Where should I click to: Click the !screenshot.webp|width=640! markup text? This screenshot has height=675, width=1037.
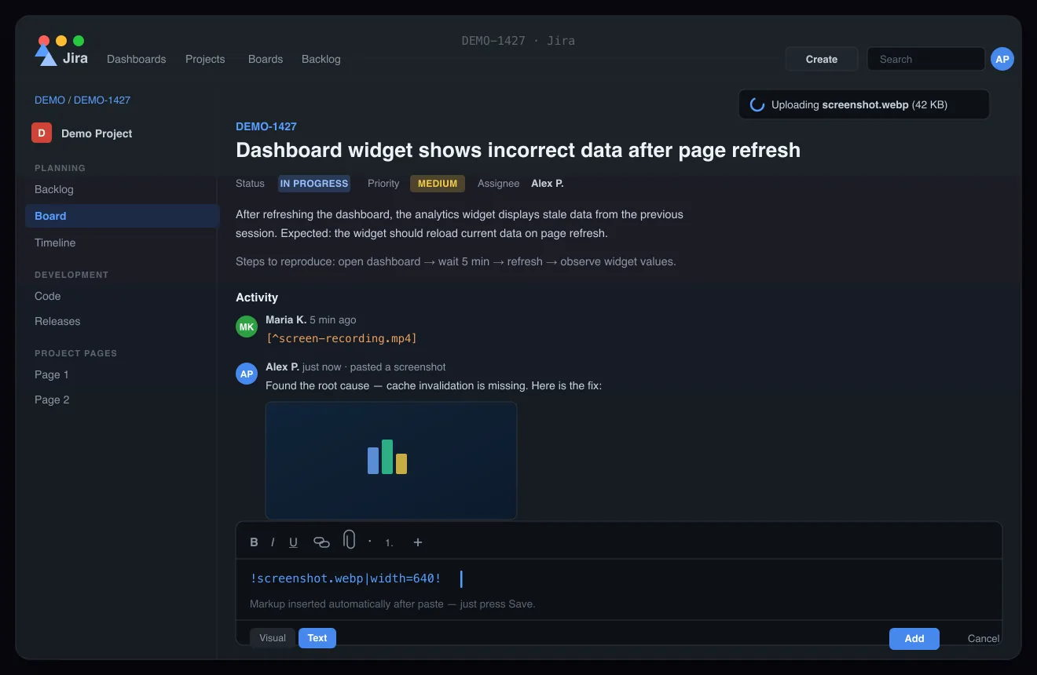pos(346,578)
